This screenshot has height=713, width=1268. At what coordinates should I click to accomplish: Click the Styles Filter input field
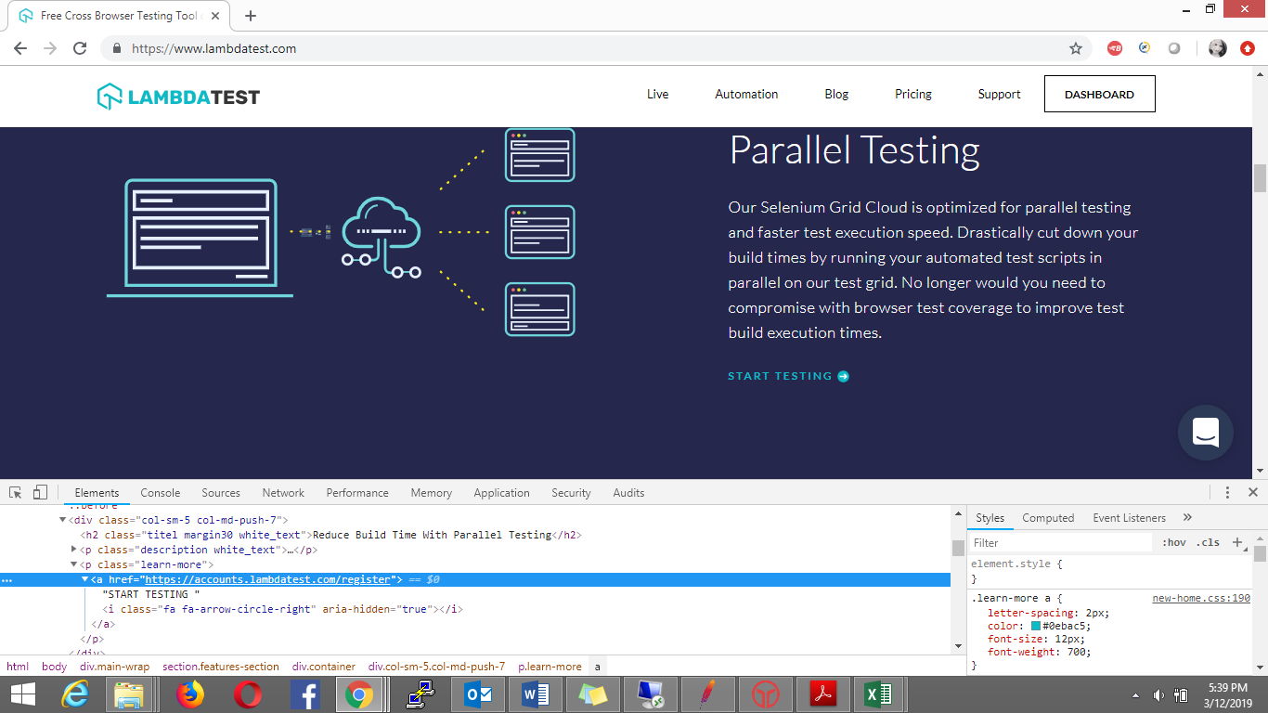[1061, 543]
